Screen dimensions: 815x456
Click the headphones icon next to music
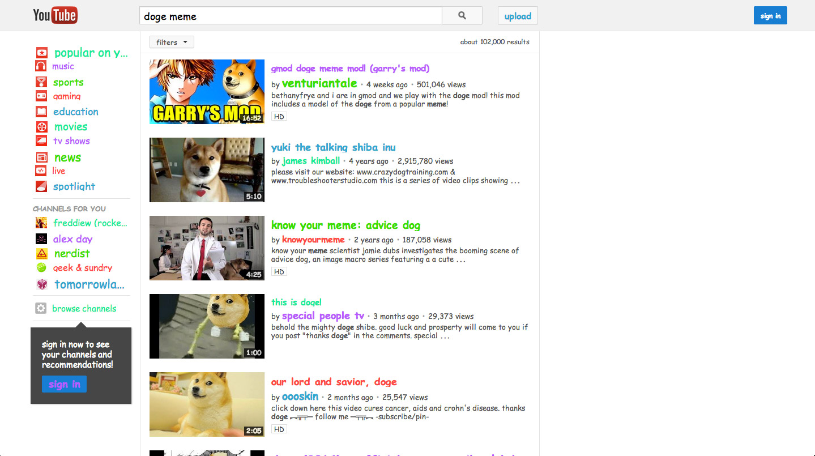[41, 66]
